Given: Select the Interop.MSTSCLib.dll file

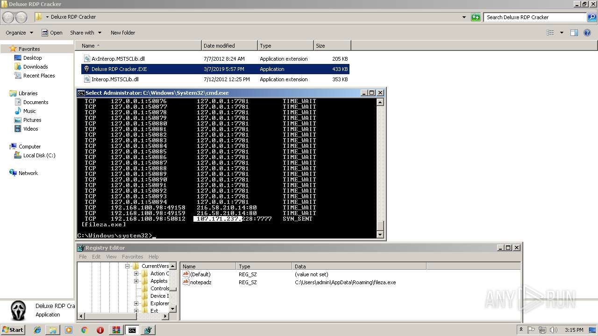Looking at the screenshot, I should pos(215,79).
